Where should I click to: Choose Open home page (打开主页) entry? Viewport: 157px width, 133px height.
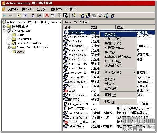tap(118, 61)
